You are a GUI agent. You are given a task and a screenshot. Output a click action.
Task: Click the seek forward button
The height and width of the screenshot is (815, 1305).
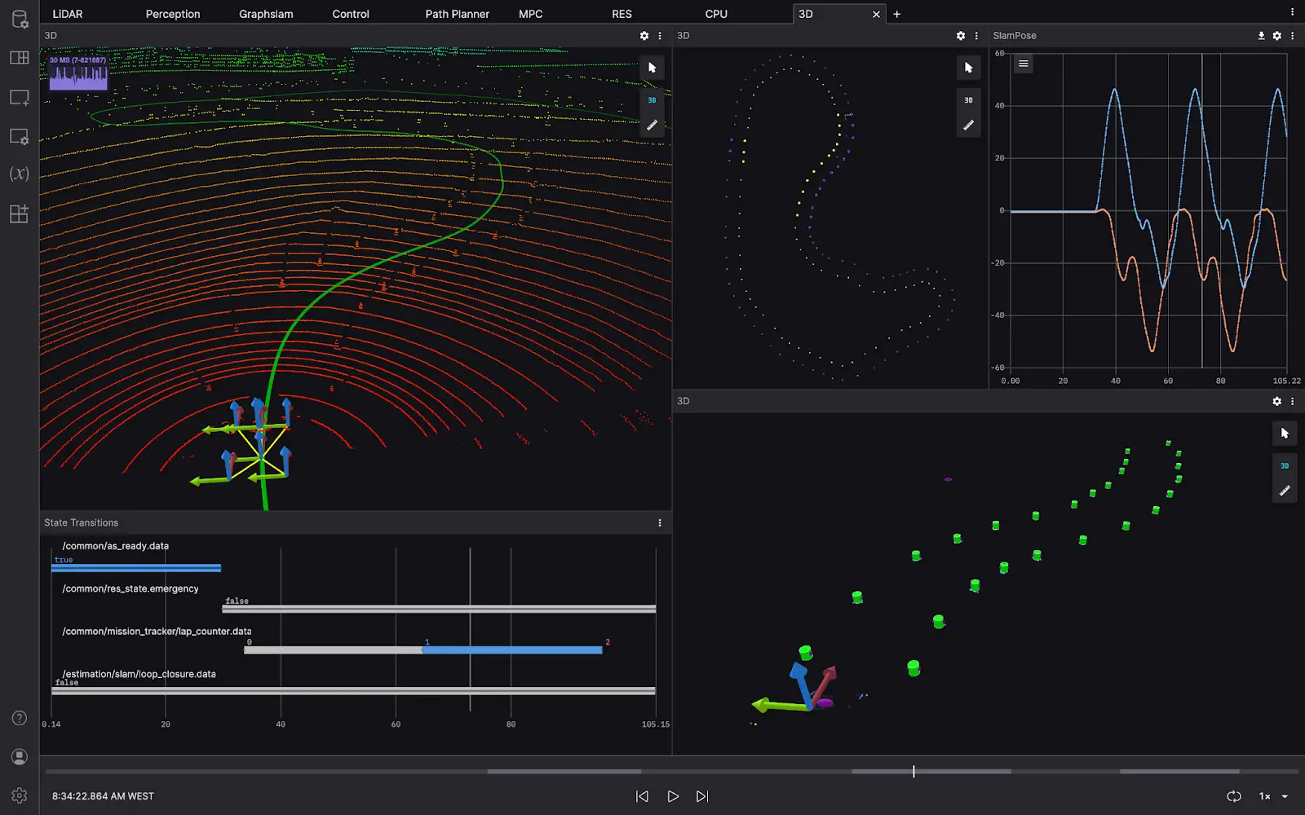pyautogui.click(x=702, y=796)
